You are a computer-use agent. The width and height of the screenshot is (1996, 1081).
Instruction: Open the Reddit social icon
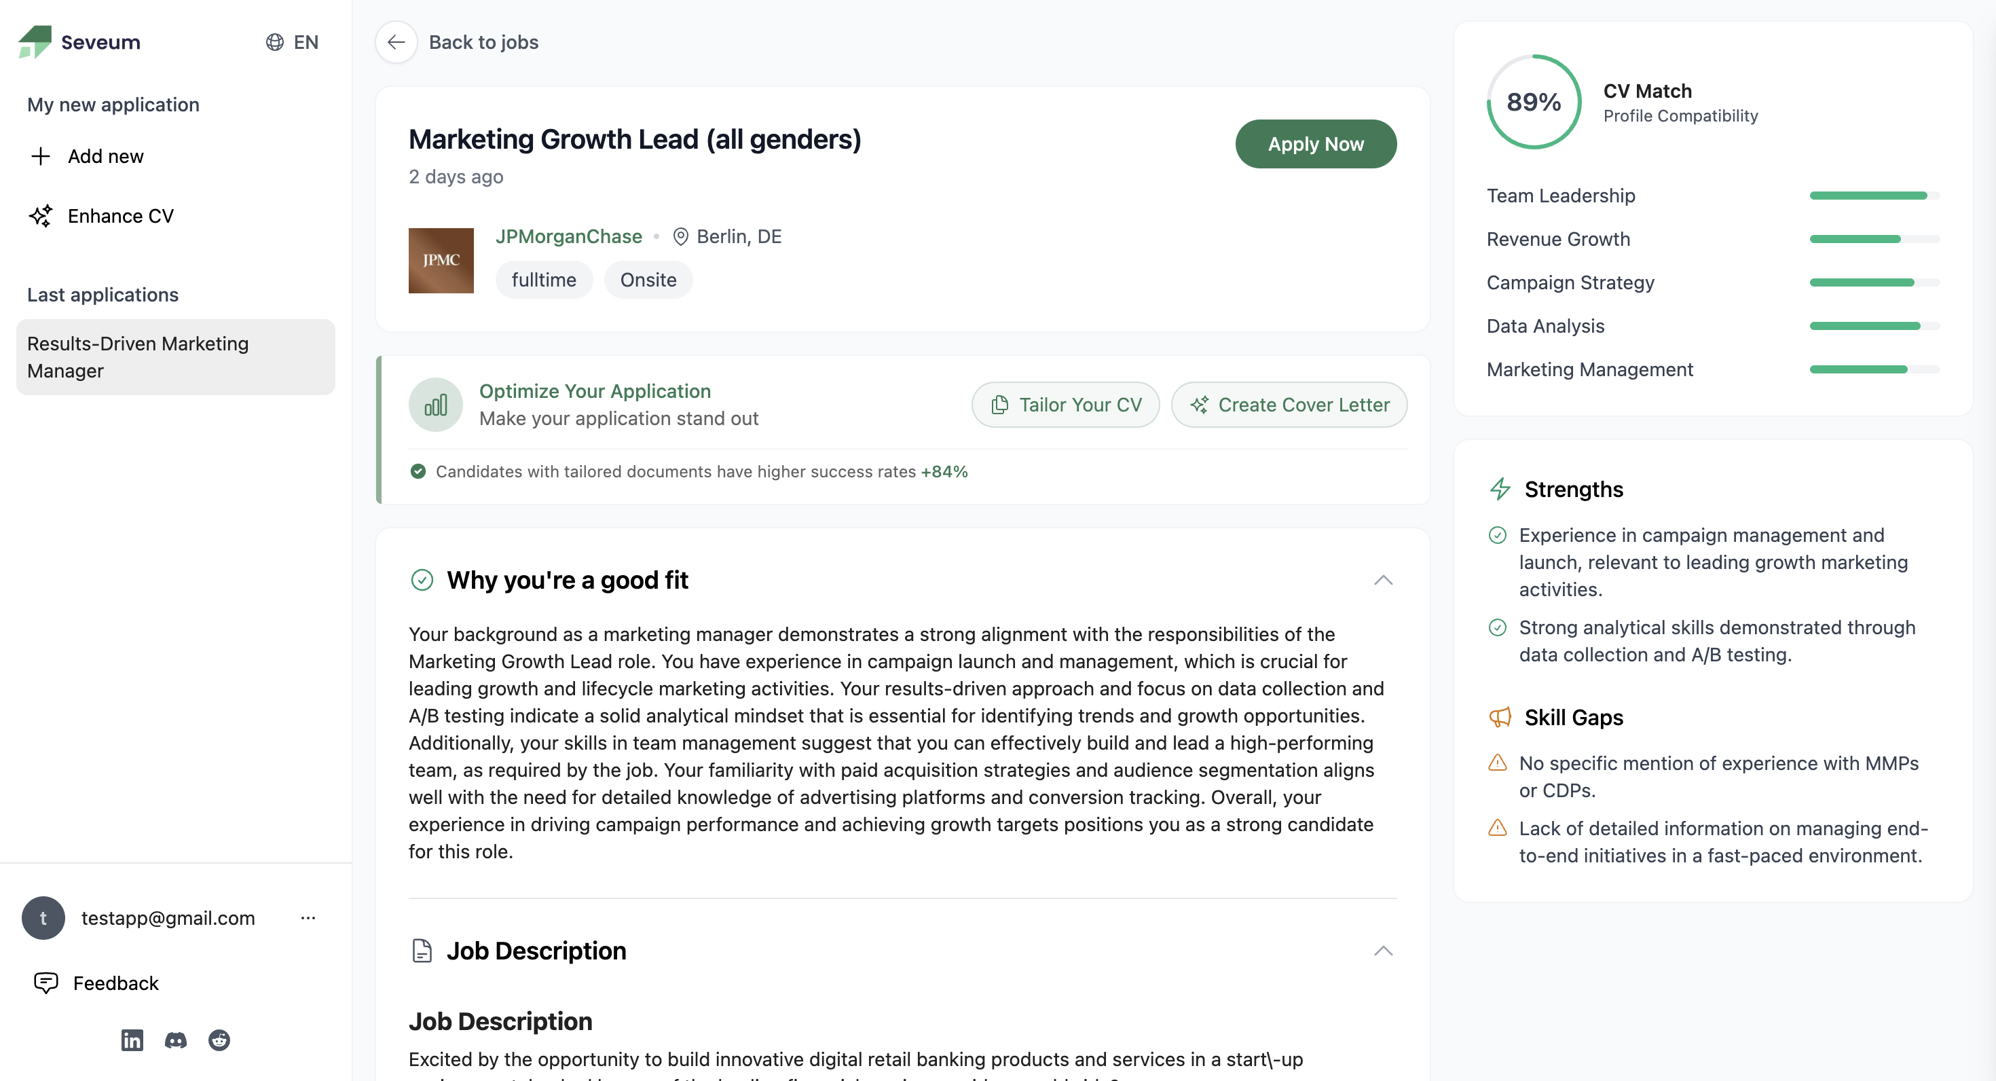point(219,1040)
